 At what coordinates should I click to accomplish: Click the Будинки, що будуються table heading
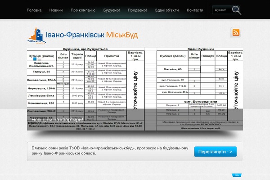pos(85,49)
